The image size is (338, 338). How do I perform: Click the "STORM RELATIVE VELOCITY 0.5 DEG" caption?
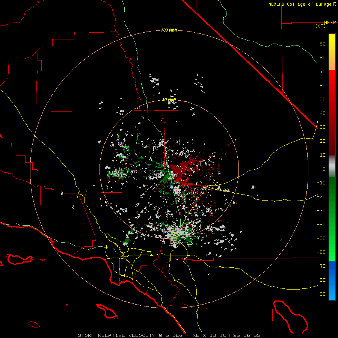click(x=130, y=335)
